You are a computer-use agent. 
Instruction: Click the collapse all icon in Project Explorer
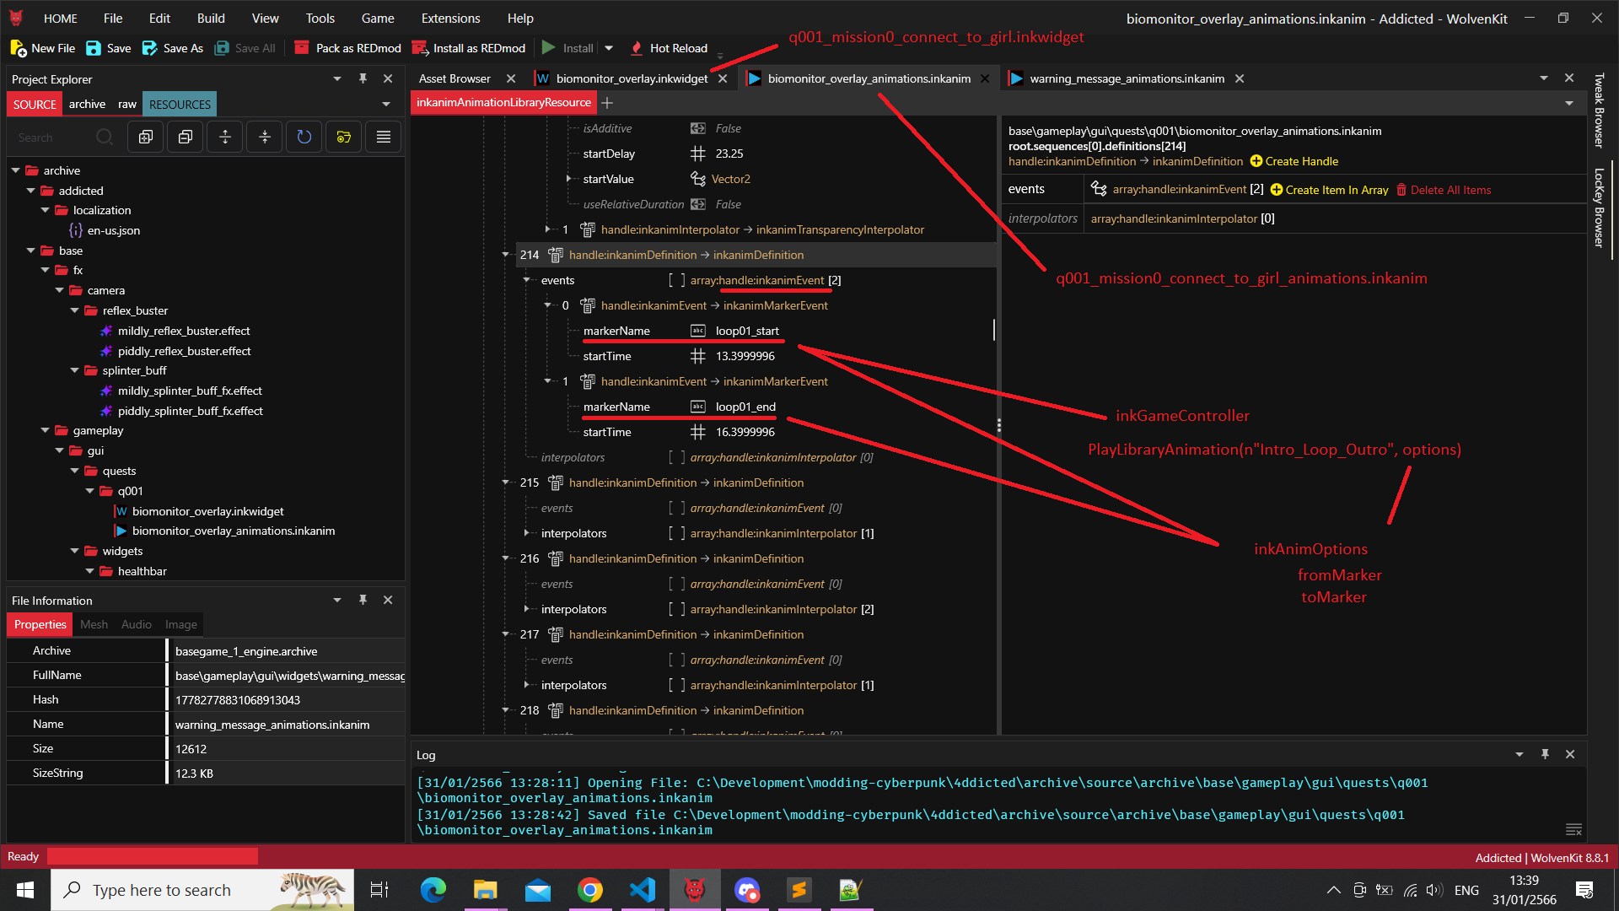(186, 137)
